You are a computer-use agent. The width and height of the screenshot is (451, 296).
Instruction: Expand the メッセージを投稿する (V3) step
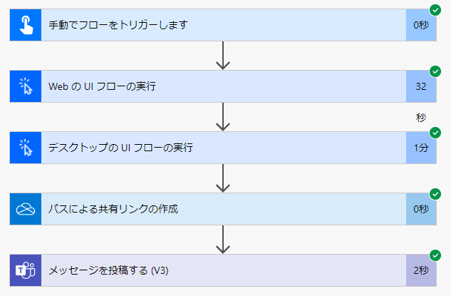point(223,270)
